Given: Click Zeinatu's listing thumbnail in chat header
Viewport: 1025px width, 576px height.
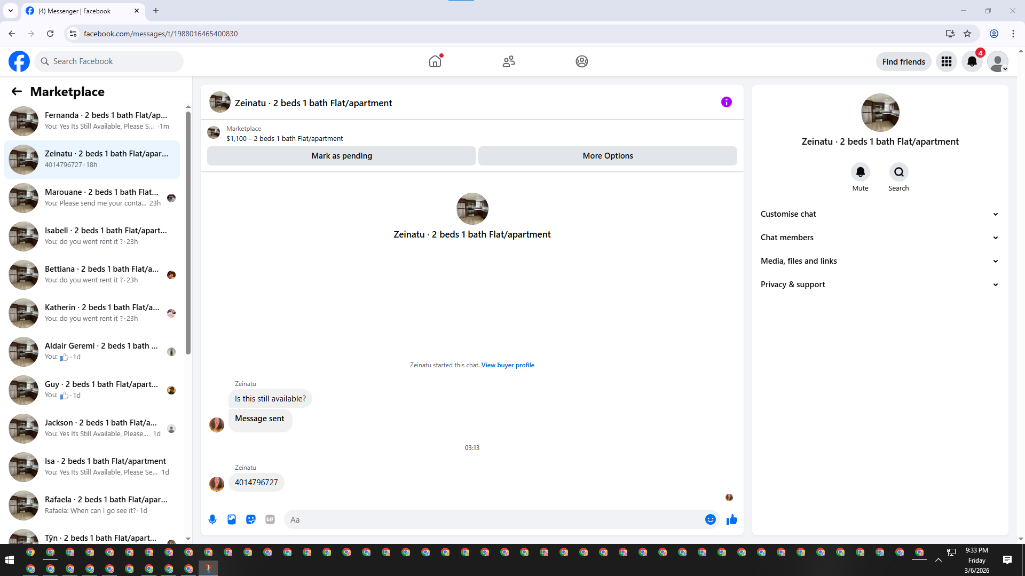Looking at the screenshot, I should 219,102.
